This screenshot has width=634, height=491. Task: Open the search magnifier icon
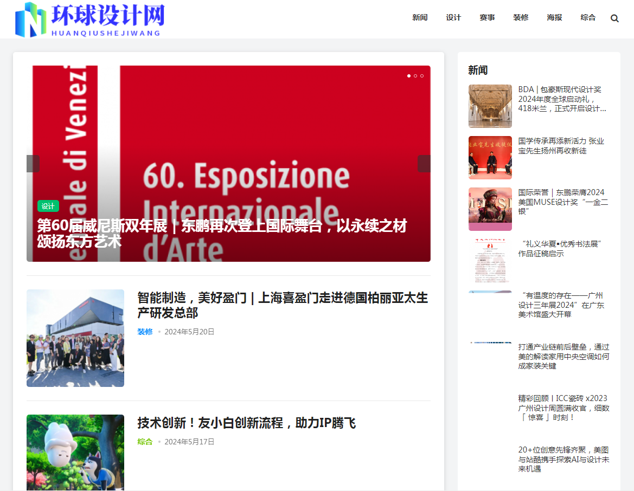(x=614, y=18)
